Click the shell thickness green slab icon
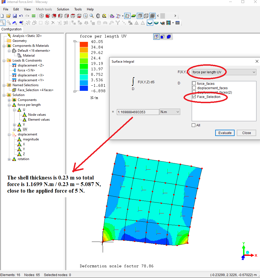 [134, 16]
